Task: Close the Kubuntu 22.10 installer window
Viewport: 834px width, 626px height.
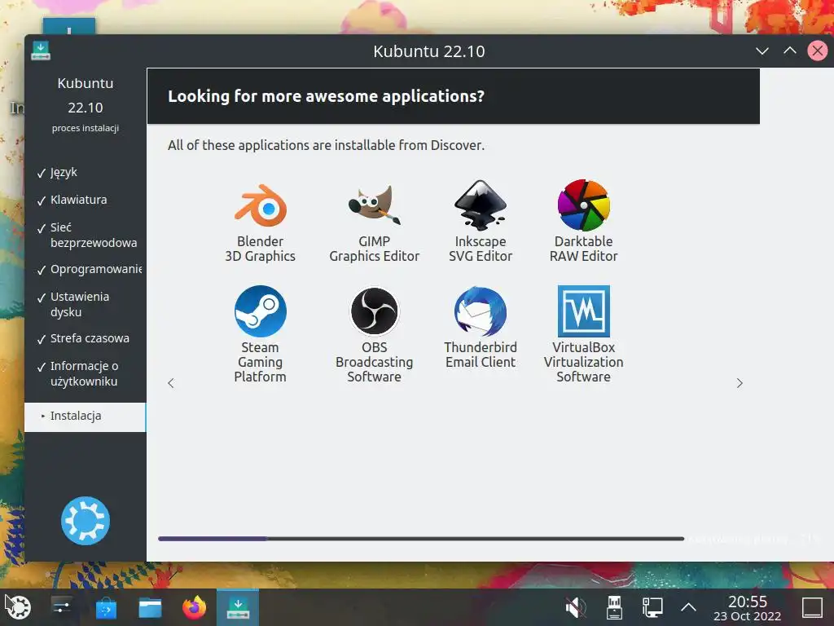Action: [x=818, y=51]
